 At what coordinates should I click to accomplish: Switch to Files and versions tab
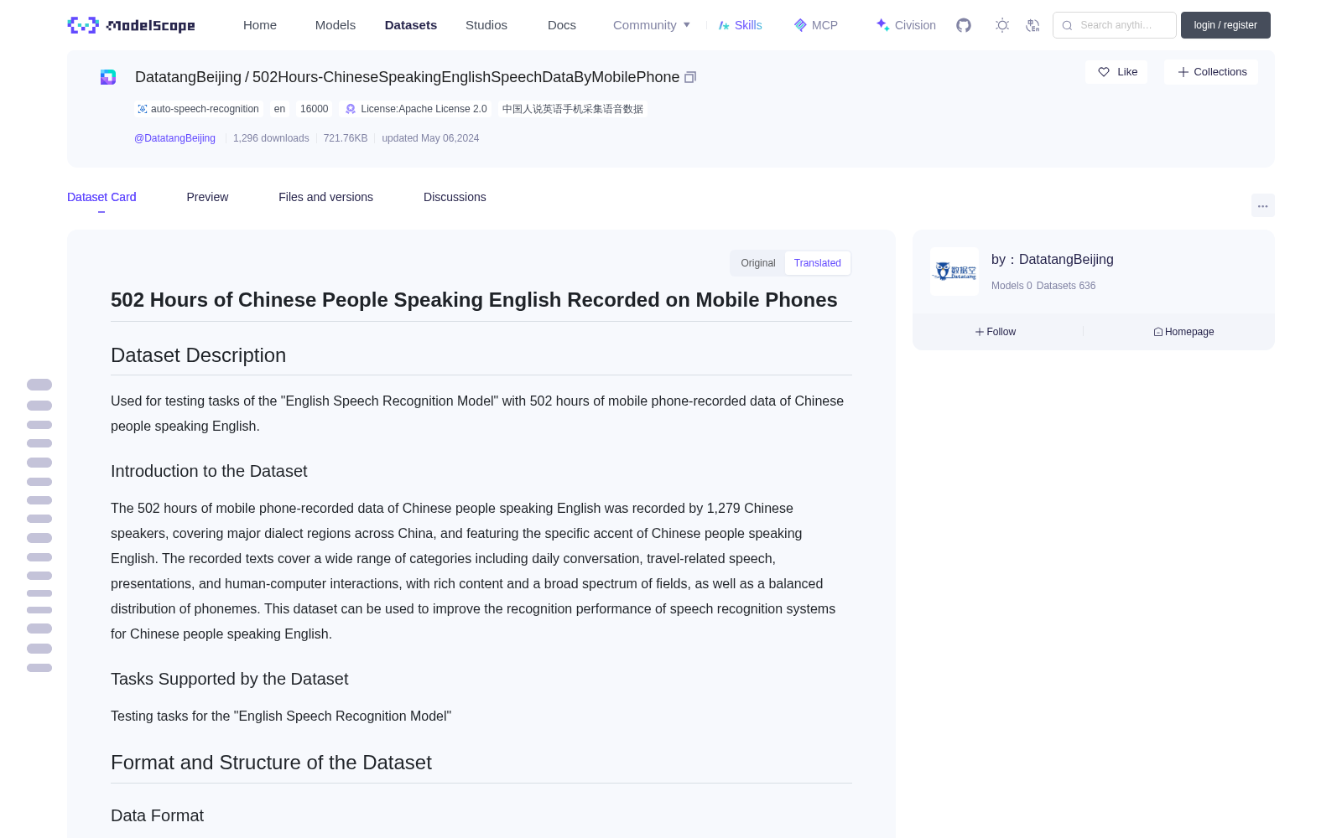(x=325, y=197)
